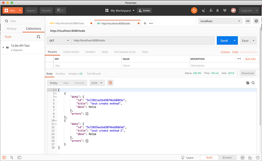262x161 pixels.
Task: Select Raw response view
Action: [x=66, y=83]
